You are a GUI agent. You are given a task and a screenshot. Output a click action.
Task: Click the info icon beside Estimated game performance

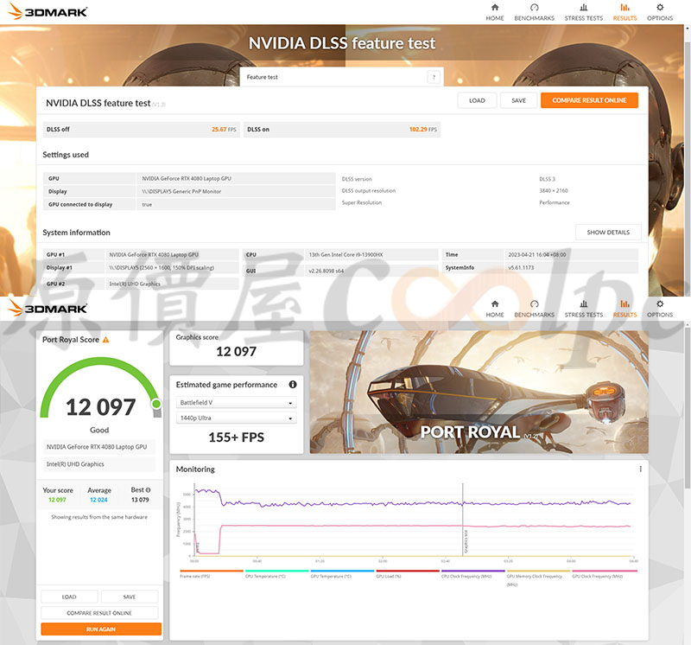click(x=292, y=385)
